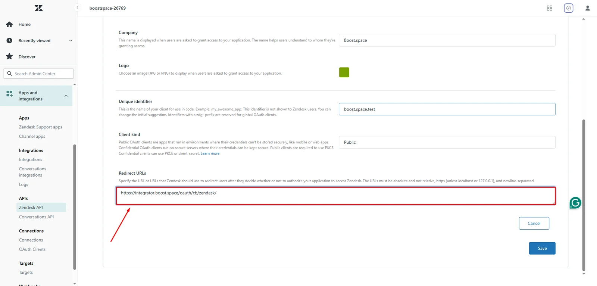Click the Discover star icon
The image size is (597, 286).
[10, 56]
